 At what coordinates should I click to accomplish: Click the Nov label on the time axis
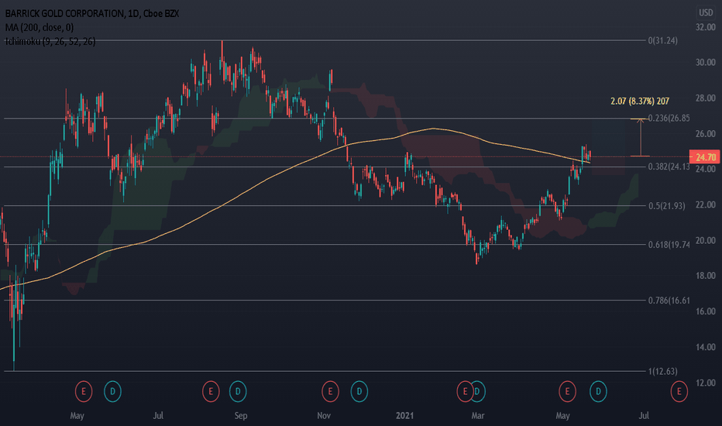[324, 416]
